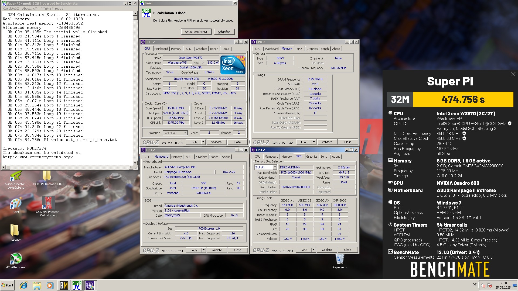This screenshot has width=518, height=291.
Task: Click the Checksum: FBDE7E74 line
Action: click(x=25, y=148)
